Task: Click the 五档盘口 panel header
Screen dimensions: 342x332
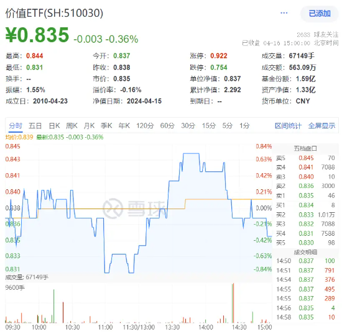Action: click(305, 148)
